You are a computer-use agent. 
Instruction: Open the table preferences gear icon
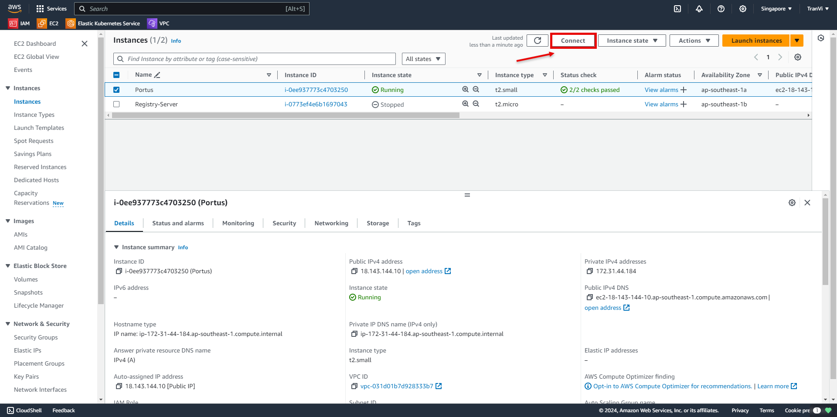[x=798, y=57]
